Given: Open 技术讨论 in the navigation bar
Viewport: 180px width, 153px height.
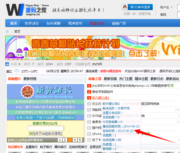Looking at the screenshot, I should (x=32, y=23).
